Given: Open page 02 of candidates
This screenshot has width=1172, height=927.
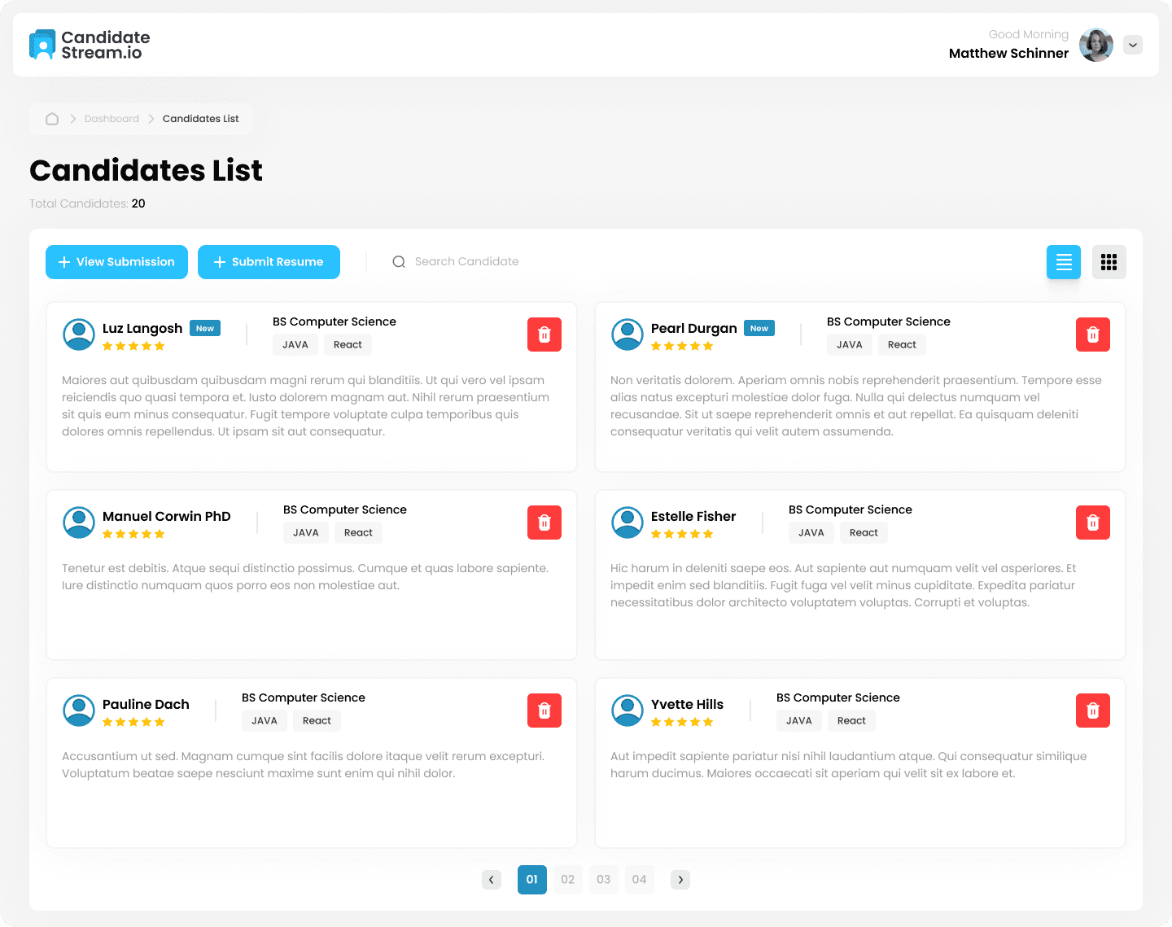Looking at the screenshot, I should pos(568,880).
